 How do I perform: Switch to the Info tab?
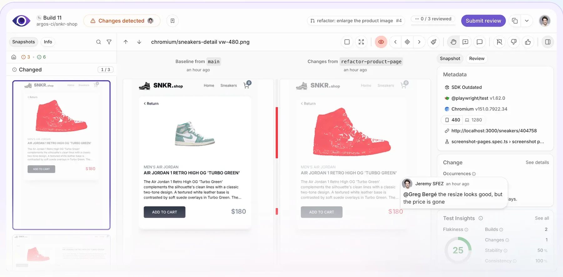click(48, 42)
